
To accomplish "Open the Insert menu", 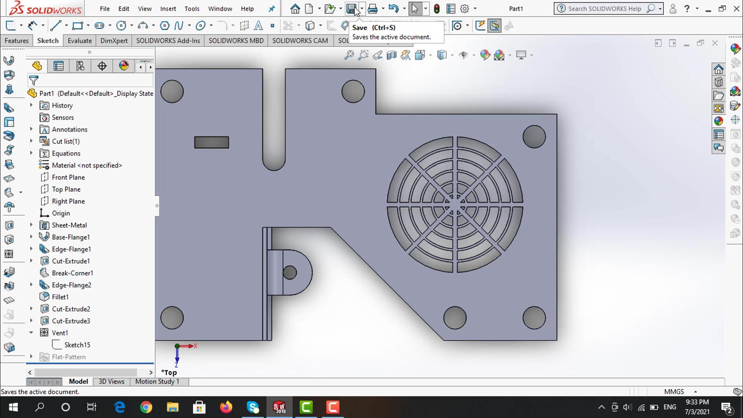I will tap(168, 9).
